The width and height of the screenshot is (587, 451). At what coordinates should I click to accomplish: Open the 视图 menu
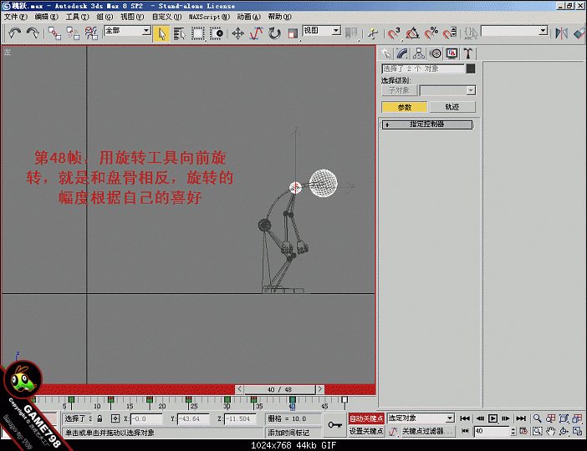point(132,17)
